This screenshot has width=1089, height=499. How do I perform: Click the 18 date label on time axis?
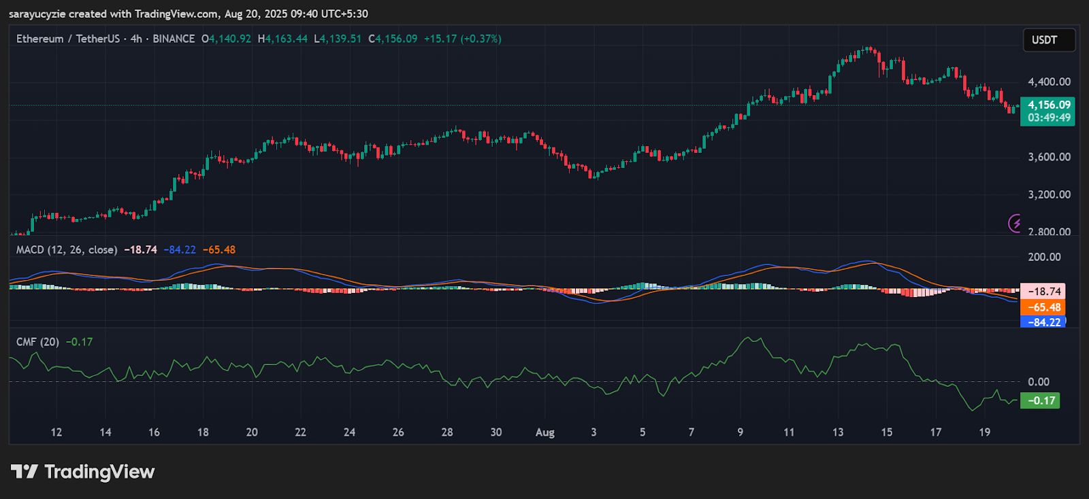(203, 432)
